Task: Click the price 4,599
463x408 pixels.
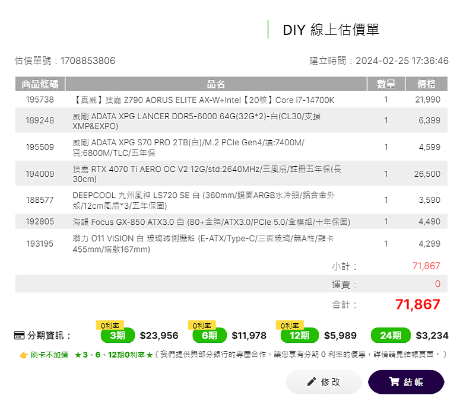Action: click(x=429, y=147)
